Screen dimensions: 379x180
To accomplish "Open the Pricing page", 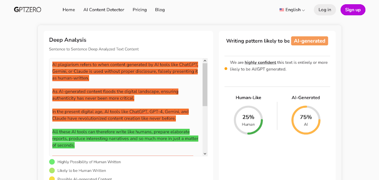I will coord(140,10).
